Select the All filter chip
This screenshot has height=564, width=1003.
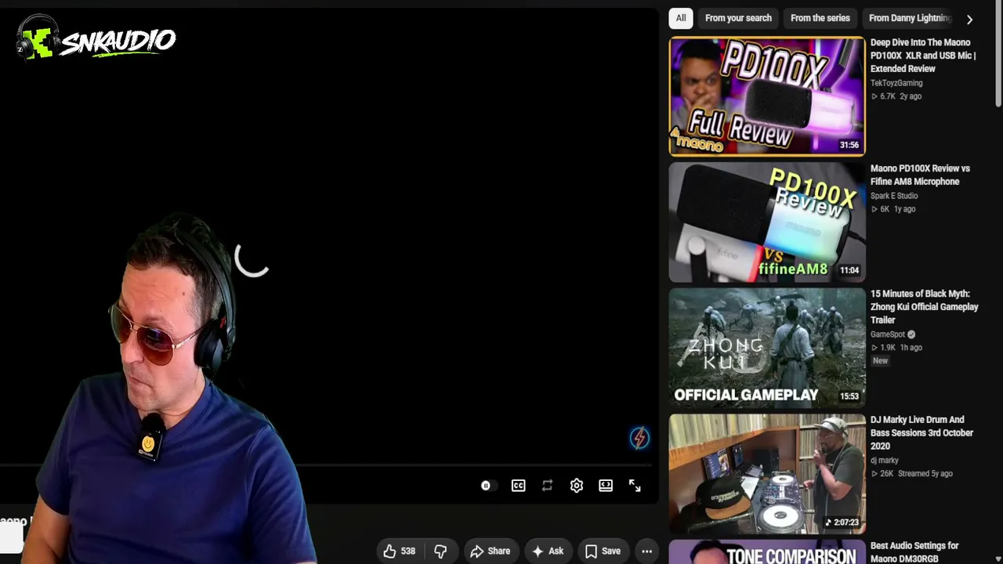681,18
